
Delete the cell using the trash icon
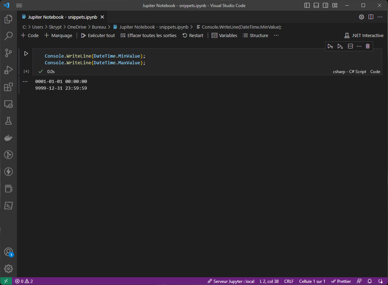click(x=368, y=46)
